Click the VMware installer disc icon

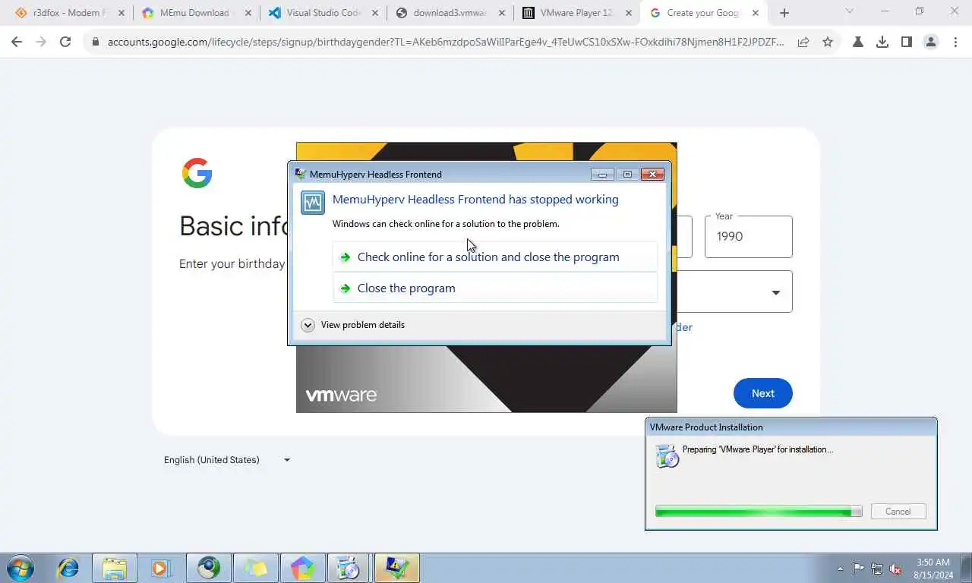[667, 455]
